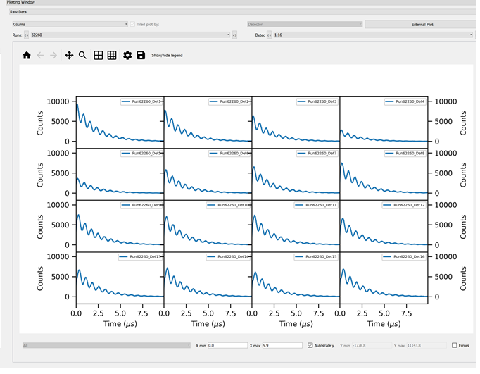This screenshot has height=374, width=480.
Task: Disable the Autoscale y checkbox
Action: pos(310,345)
